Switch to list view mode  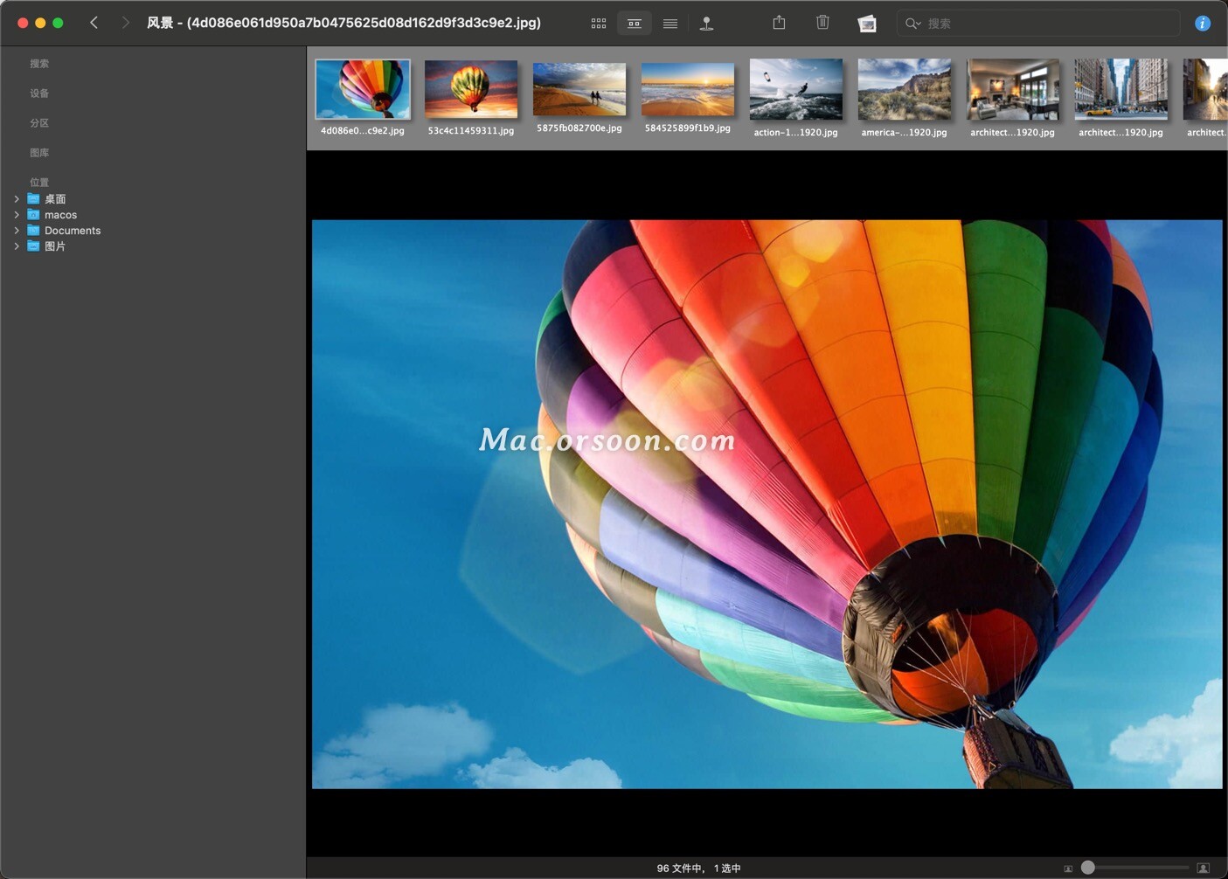(670, 24)
